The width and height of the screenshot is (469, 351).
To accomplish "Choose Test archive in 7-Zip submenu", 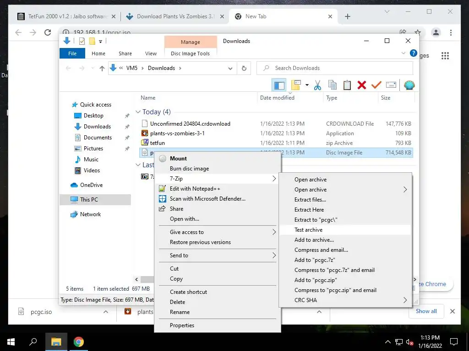I will pos(345,230).
